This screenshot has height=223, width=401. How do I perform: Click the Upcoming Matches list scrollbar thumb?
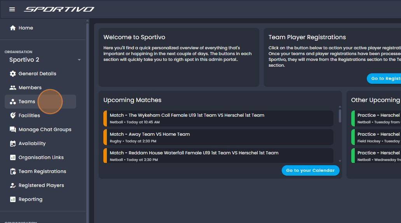point(340,116)
